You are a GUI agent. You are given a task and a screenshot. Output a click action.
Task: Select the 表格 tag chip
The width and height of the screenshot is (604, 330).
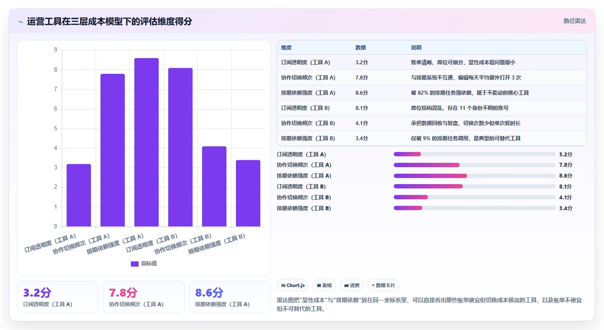point(325,285)
